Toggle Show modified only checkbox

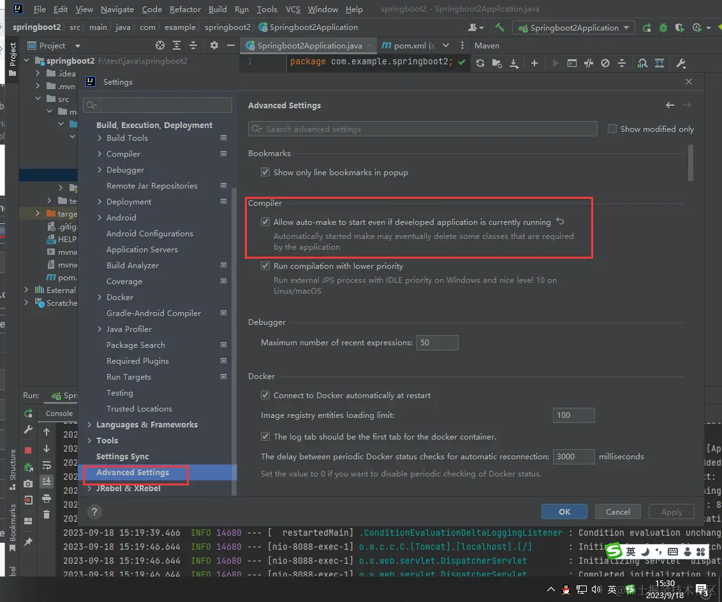coord(612,129)
